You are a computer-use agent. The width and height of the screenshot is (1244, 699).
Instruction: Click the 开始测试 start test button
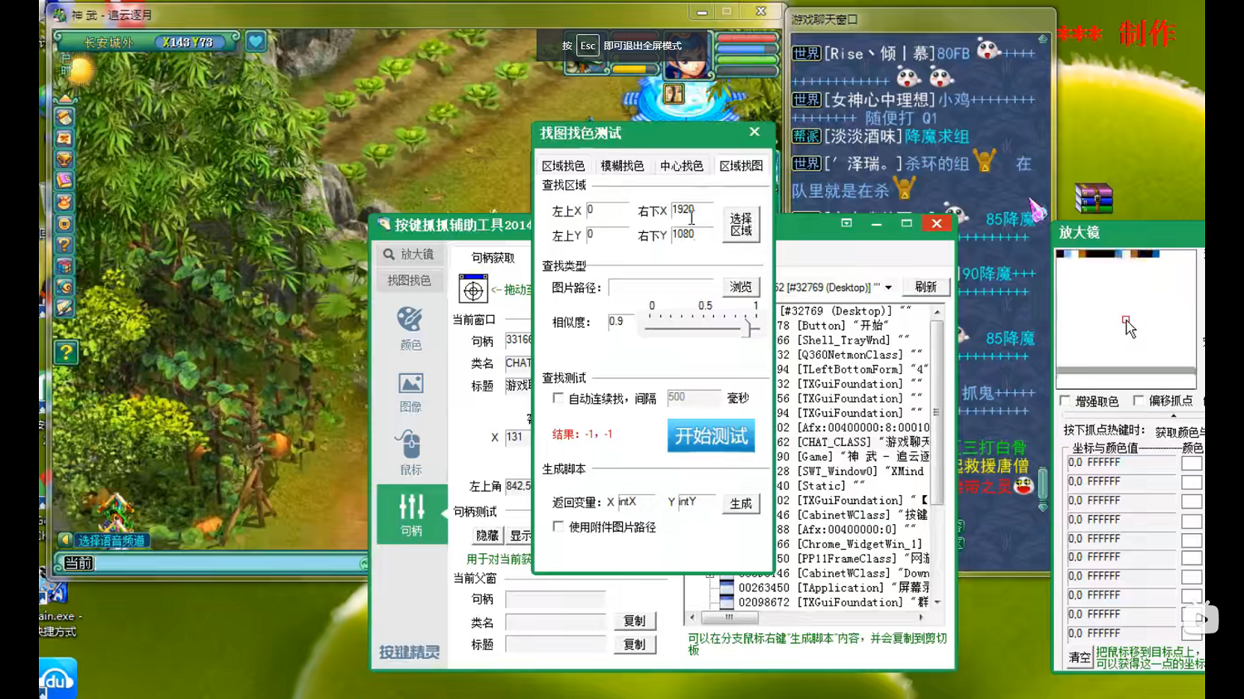[711, 435]
